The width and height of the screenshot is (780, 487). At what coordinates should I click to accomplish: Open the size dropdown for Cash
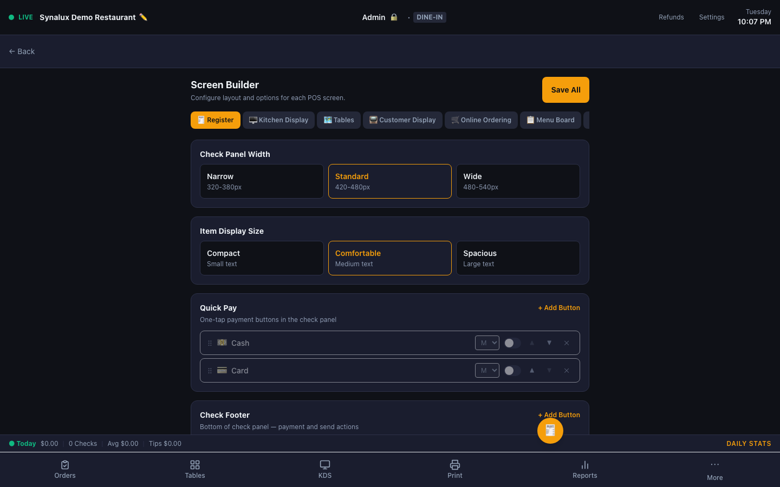[487, 343]
